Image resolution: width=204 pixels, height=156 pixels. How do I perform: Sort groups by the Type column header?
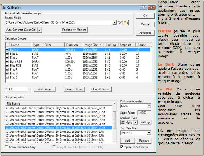37,45
